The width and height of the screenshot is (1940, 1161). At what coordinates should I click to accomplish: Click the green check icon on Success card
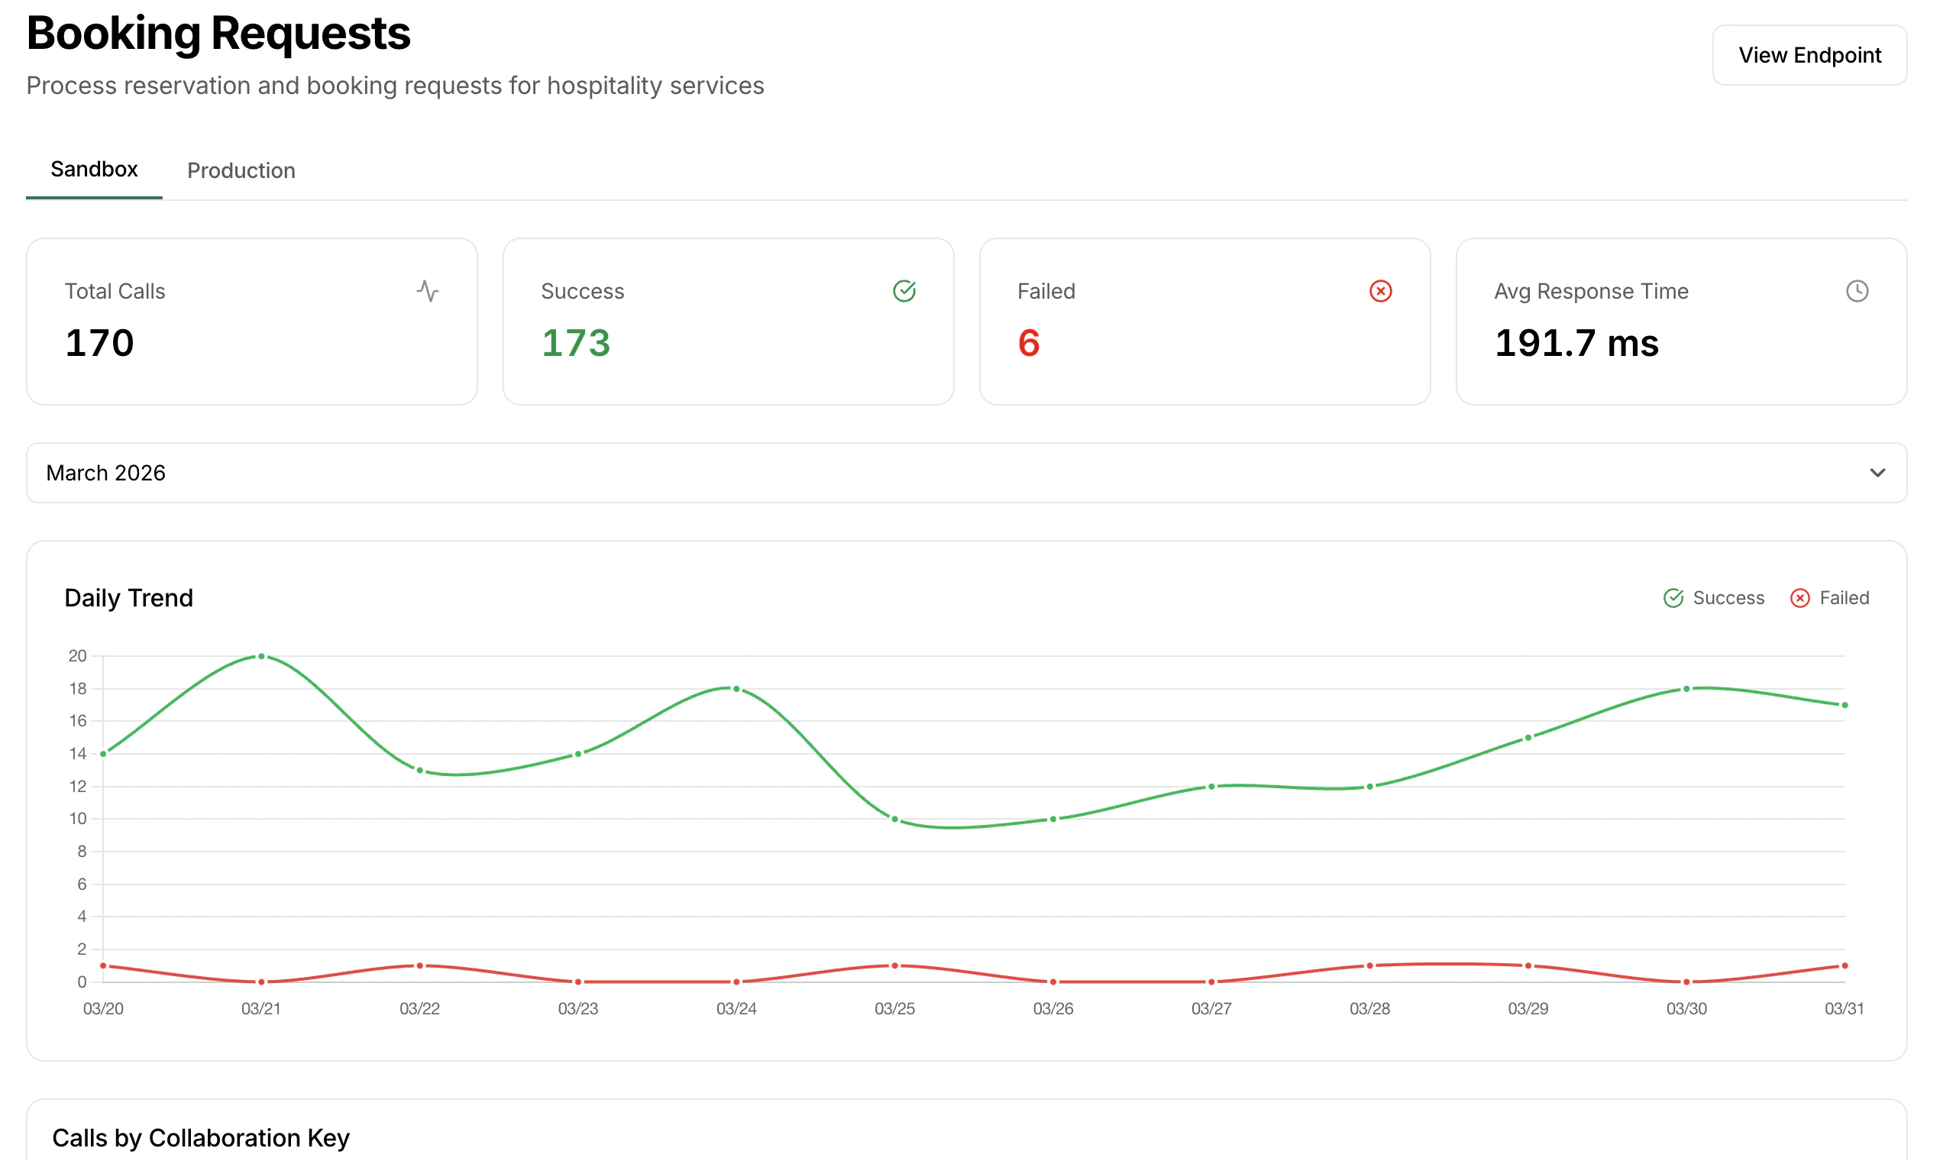(905, 290)
